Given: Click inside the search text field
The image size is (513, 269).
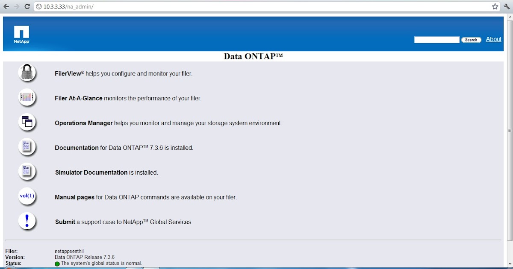Looking at the screenshot, I should point(436,39).
